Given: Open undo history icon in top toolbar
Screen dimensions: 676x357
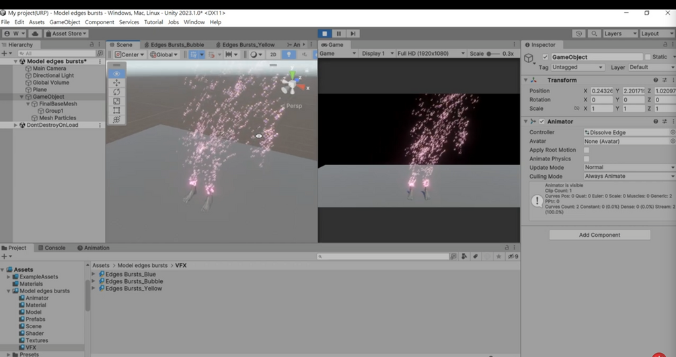Looking at the screenshot, I should 579,34.
